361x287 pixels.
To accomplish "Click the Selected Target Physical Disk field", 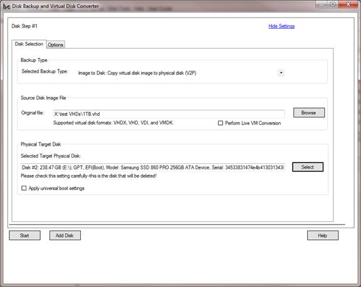I will [153, 168].
